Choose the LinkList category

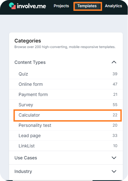point(66,146)
